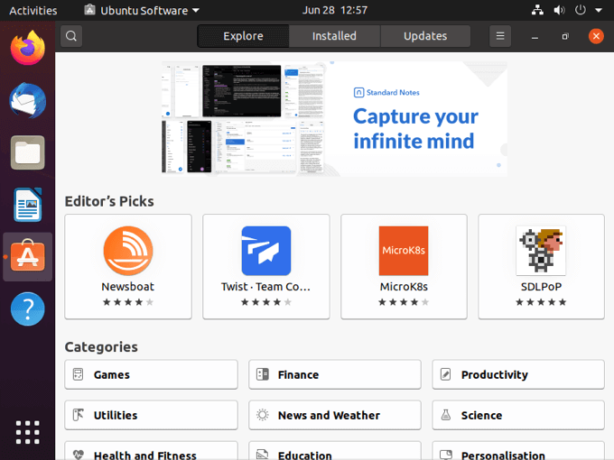Expand the system menu arrow
This screenshot has width=614, height=460.
click(599, 11)
